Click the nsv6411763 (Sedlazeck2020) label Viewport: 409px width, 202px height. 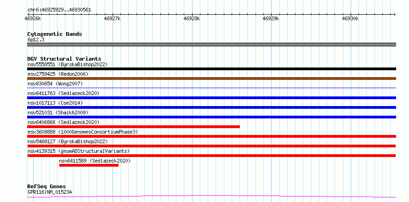[63, 93]
